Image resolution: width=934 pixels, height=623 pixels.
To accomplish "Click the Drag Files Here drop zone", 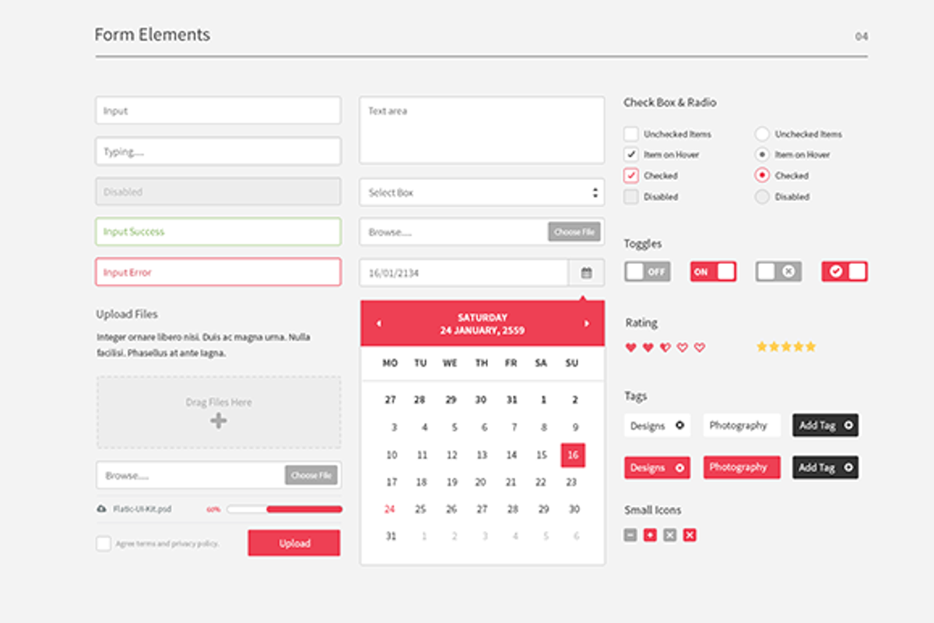I will [219, 412].
